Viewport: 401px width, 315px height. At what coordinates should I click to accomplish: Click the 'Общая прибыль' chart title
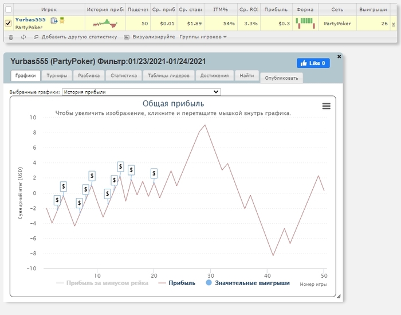point(173,103)
